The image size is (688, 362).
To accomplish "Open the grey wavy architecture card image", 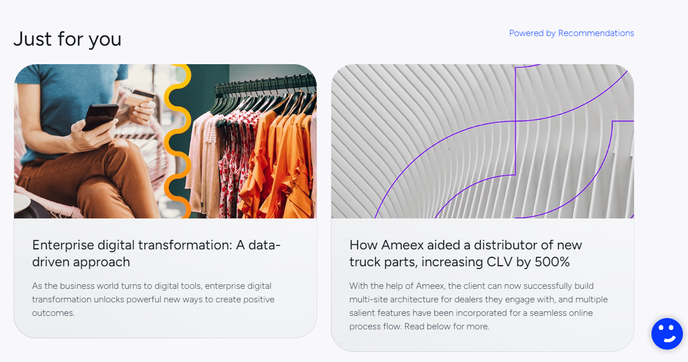I will tap(483, 141).
